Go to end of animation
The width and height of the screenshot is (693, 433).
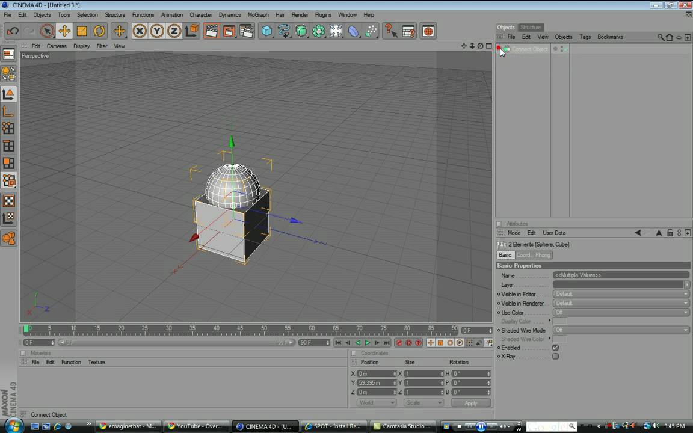(387, 343)
